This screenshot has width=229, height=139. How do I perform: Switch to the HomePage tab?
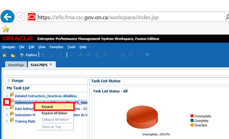coord(16,65)
